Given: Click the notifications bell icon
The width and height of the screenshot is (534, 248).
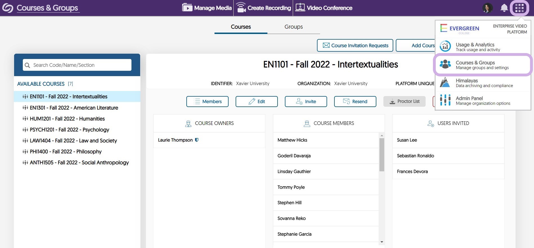Looking at the screenshot, I should [504, 8].
